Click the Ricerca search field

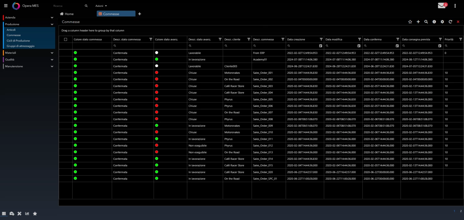click(x=67, y=6)
